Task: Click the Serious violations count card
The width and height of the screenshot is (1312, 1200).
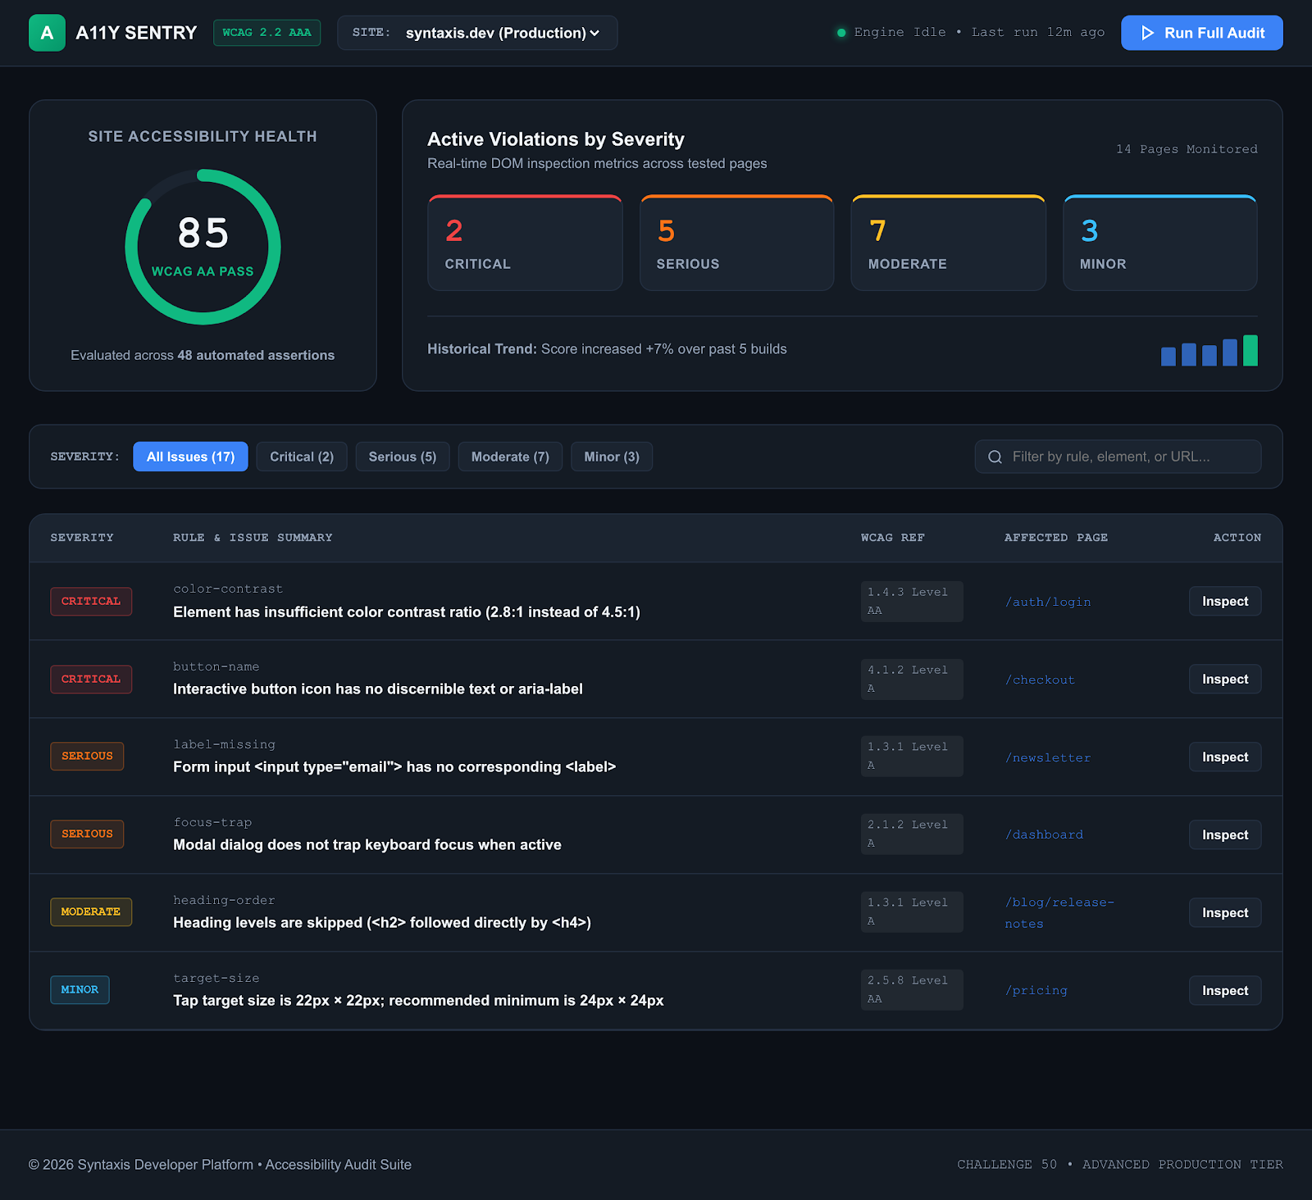Action: [736, 243]
